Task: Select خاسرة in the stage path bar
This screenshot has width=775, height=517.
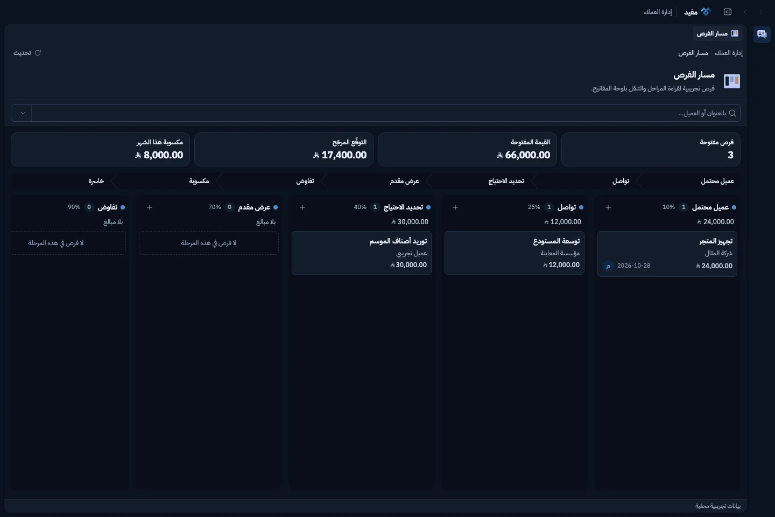Action: (65, 181)
